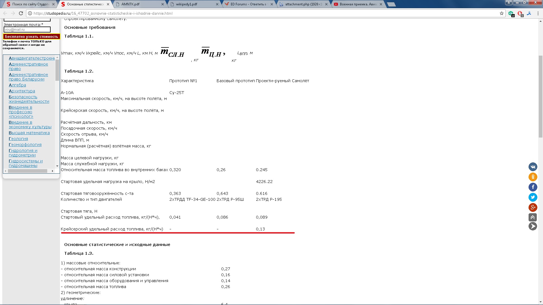Click the 0,13 cruise fuel consumption value
The width and height of the screenshot is (543, 305).
260,229
